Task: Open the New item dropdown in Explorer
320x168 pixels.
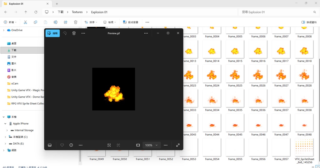Action: click(10, 22)
